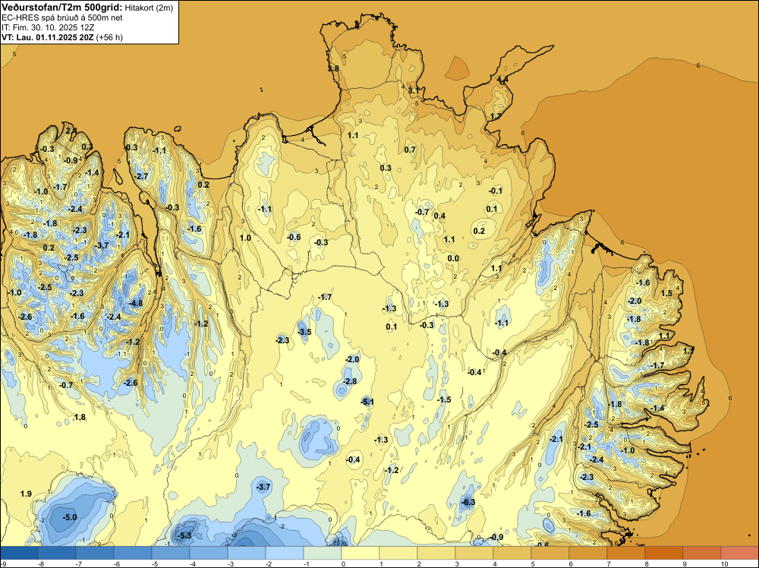Click the 'IT: Fim. 30. 10. 2025 12Z' initial time

click(48, 27)
